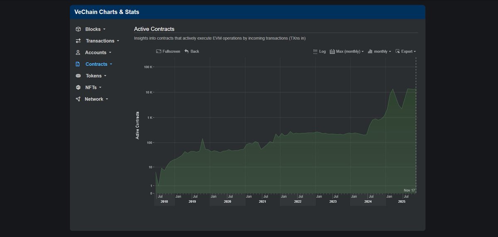Screen dimensions: 498x237
Task: Click the Blocks cube icon
Action: (78, 29)
